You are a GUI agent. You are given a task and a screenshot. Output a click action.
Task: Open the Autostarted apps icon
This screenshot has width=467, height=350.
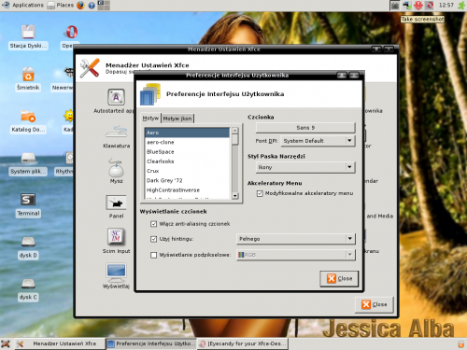point(116,97)
